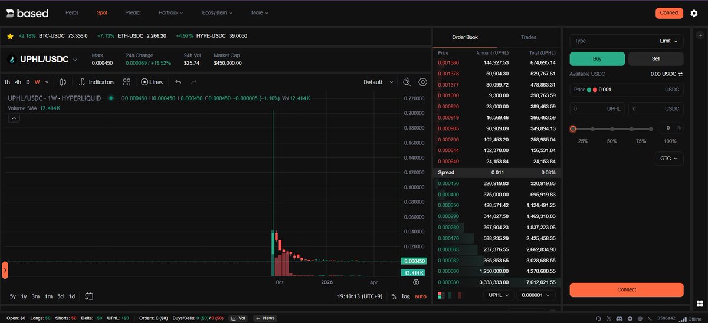708x323 pixels.
Task: Open the Predict tab
Action: (133, 12)
